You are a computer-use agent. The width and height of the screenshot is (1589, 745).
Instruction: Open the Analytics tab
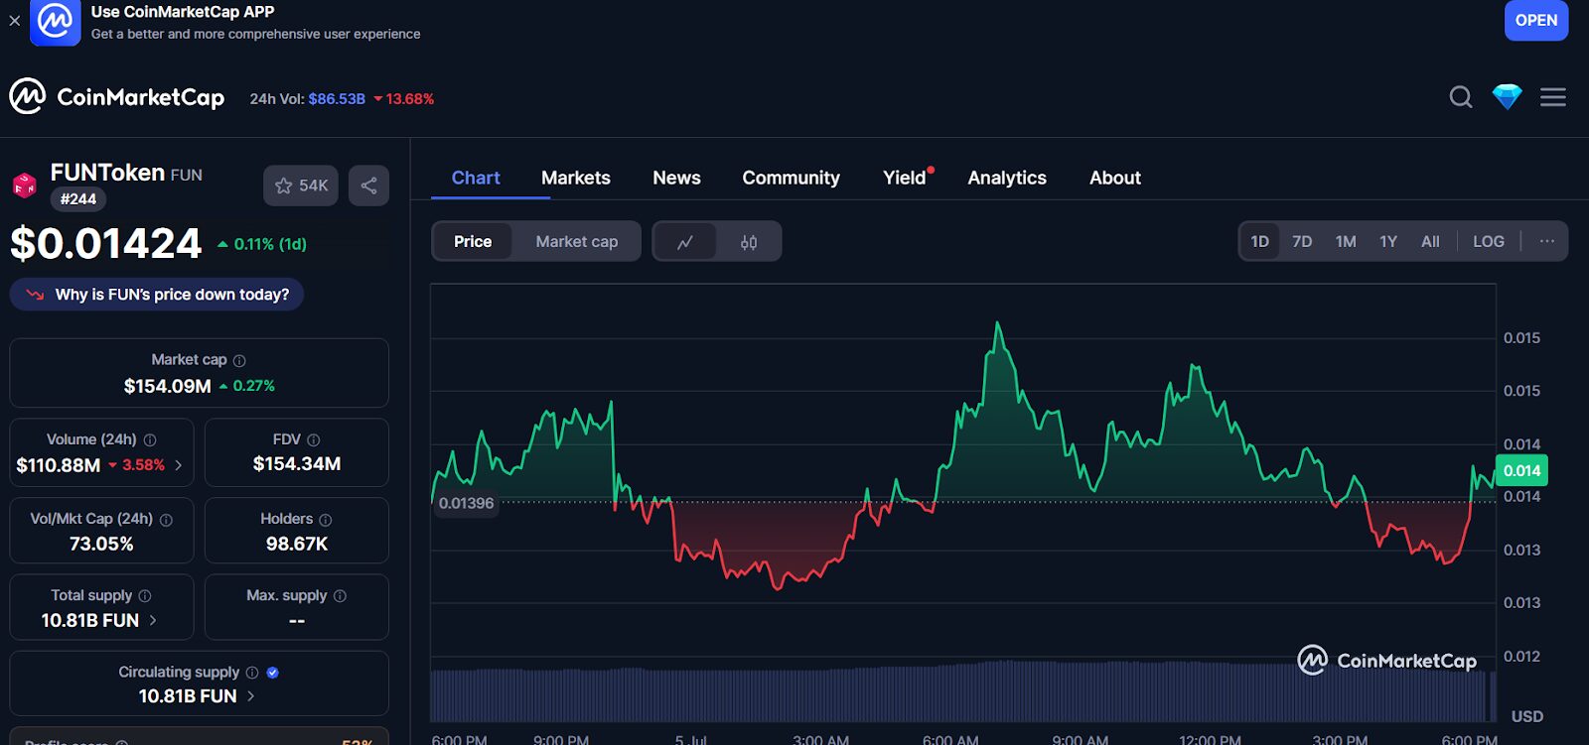[1006, 179]
